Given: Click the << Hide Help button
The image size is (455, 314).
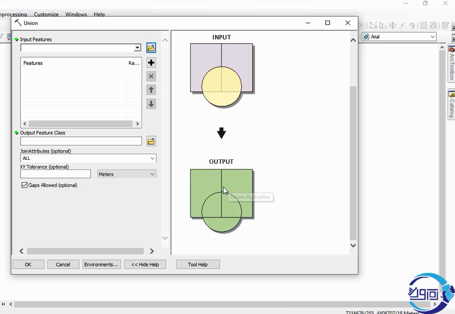Looking at the screenshot, I should point(145,264).
